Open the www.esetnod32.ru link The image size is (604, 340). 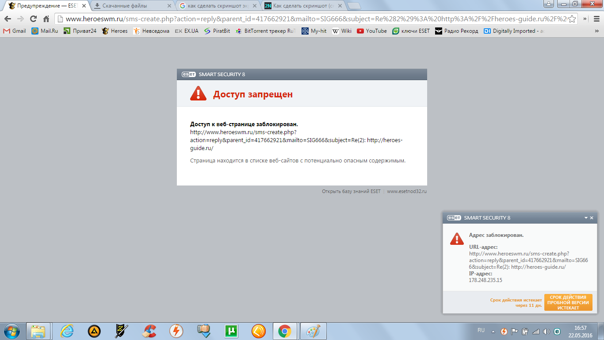click(407, 191)
